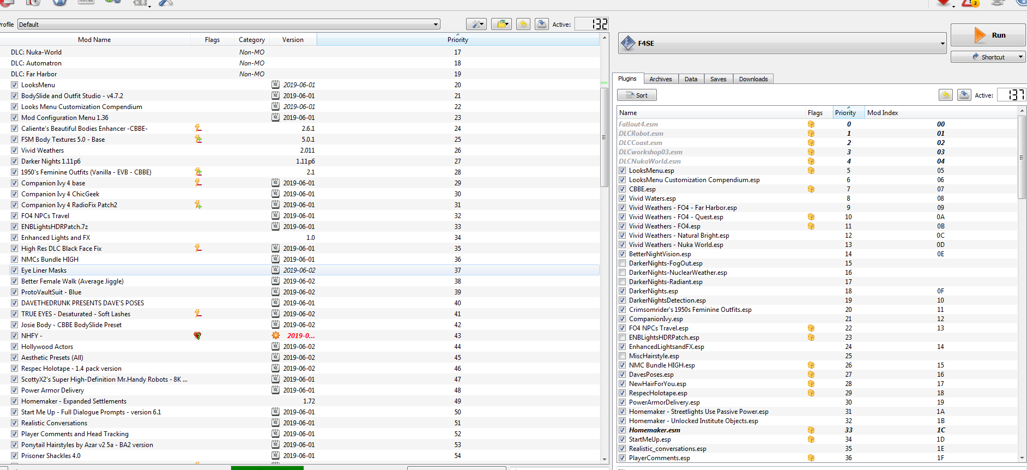
Task: Open the Shortcut dropdown
Action: pyautogui.click(x=988, y=57)
